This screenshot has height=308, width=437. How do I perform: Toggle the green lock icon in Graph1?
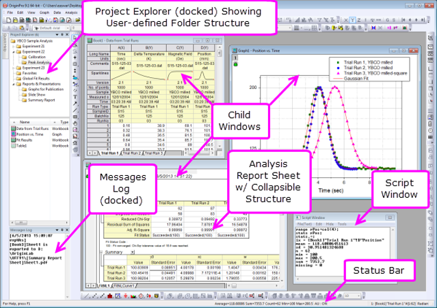(235, 64)
